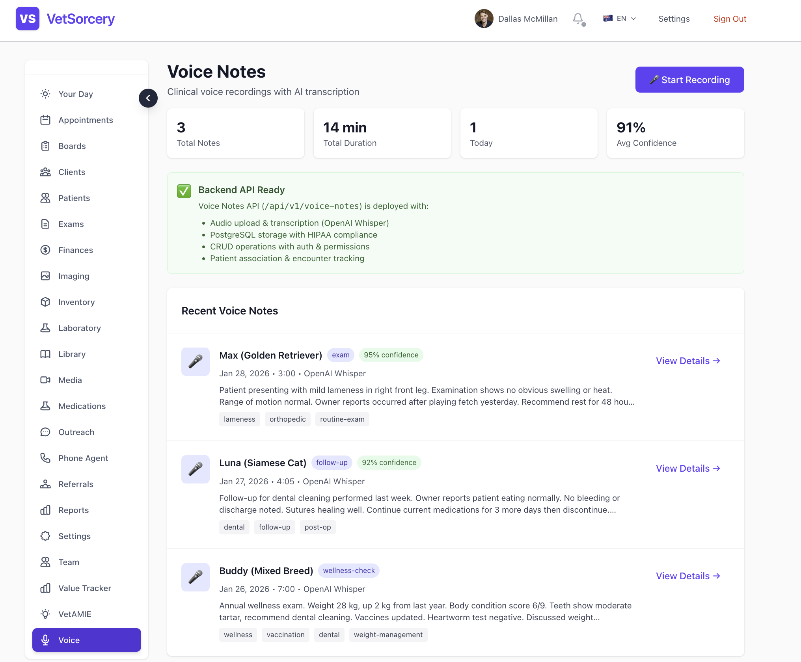Viewport: 801px width, 662px height.
Task: Click Sign Out in header
Action: (x=730, y=19)
